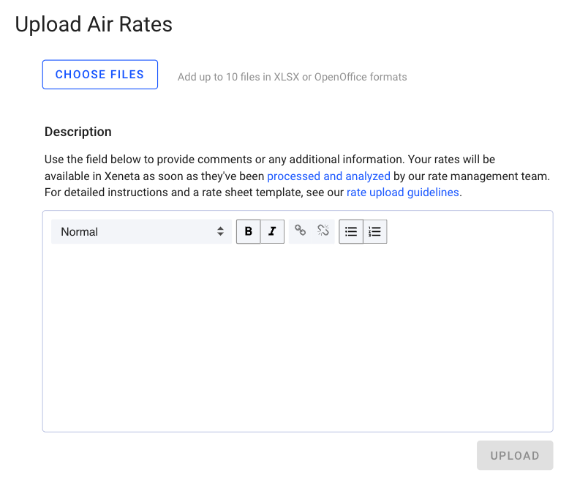Insert a hyperlink with the link icon
This screenshot has width=569, height=486.
(300, 231)
